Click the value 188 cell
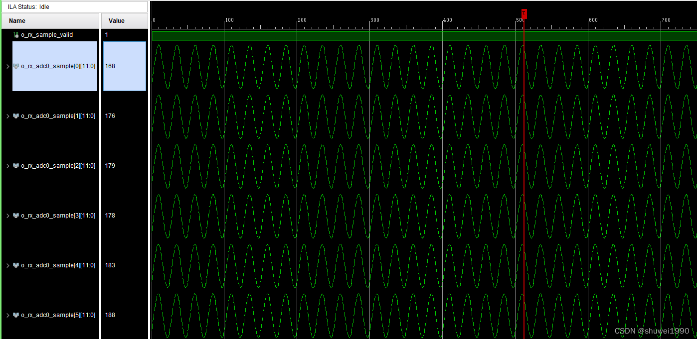The height and width of the screenshot is (339, 697). click(x=110, y=315)
